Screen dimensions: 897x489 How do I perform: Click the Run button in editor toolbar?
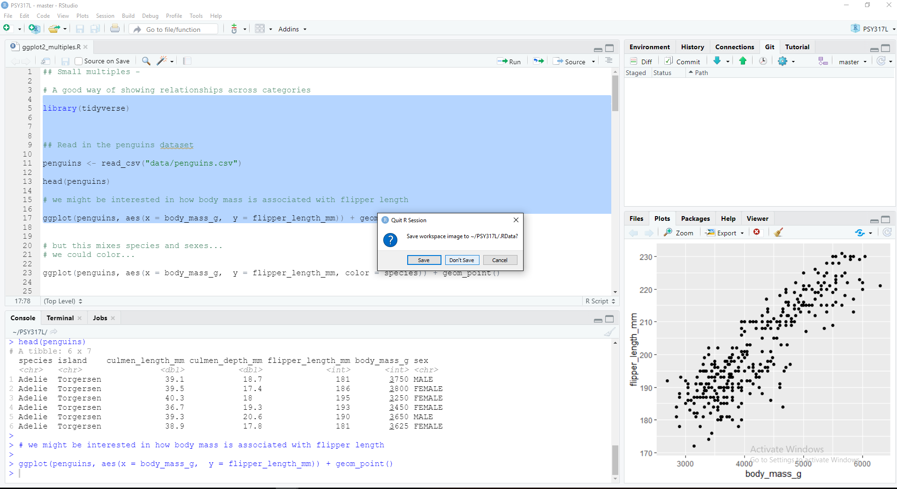point(509,61)
